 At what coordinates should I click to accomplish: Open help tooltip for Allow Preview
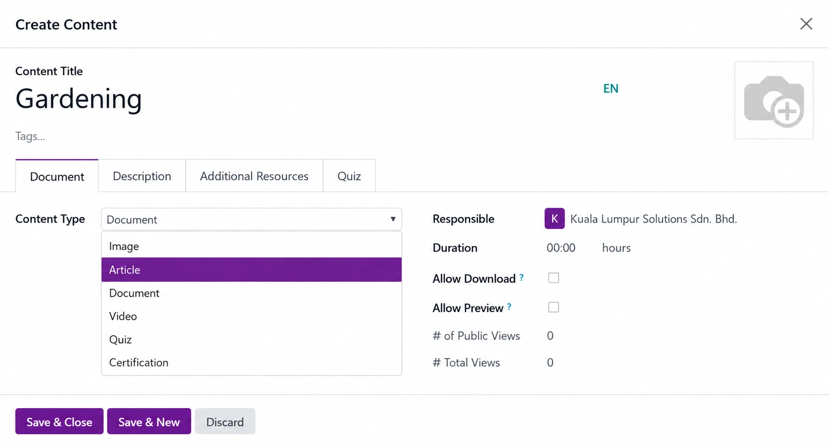509,307
